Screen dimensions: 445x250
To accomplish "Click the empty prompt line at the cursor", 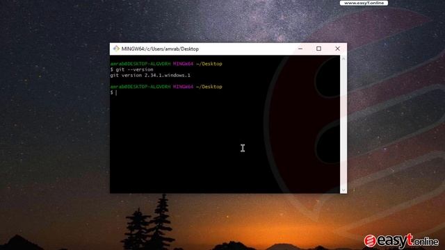I will point(114,92).
